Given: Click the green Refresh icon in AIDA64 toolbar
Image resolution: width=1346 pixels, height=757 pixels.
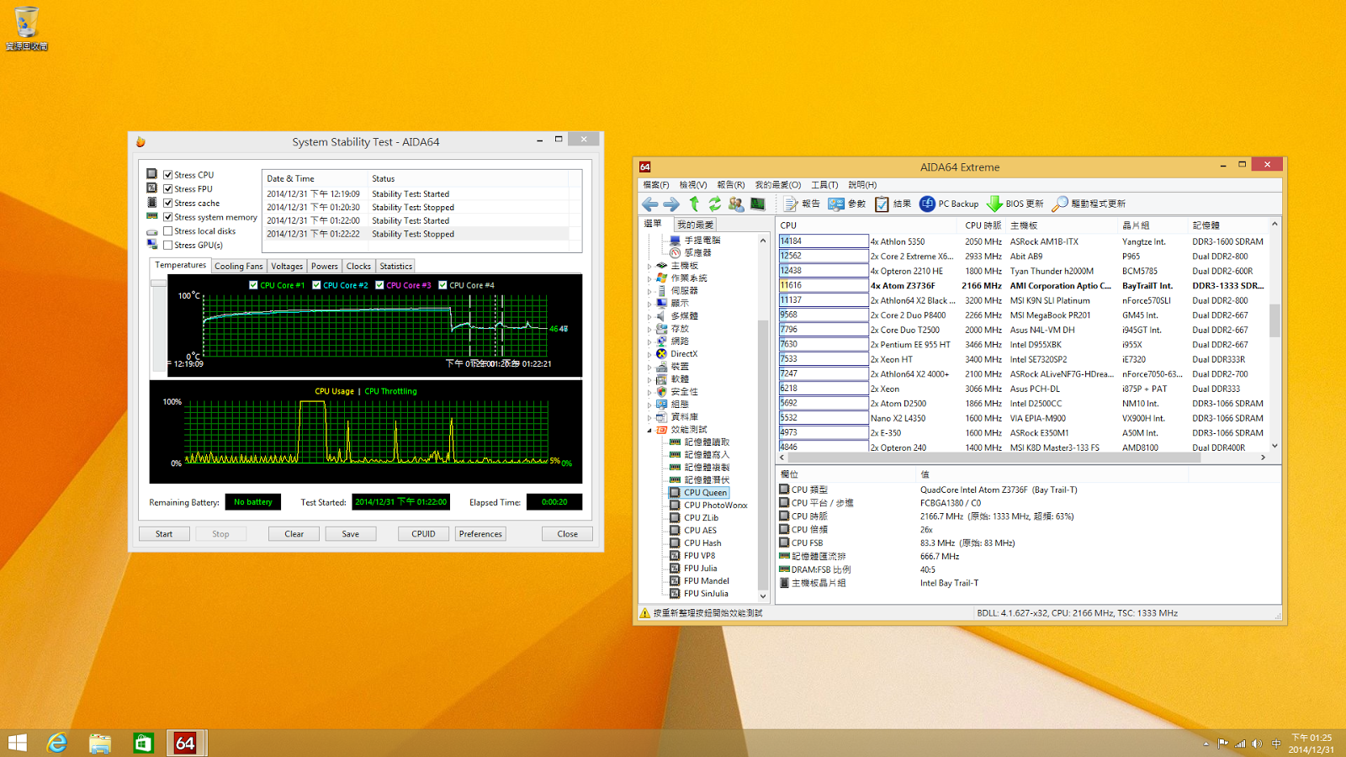Looking at the screenshot, I should tap(714, 204).
